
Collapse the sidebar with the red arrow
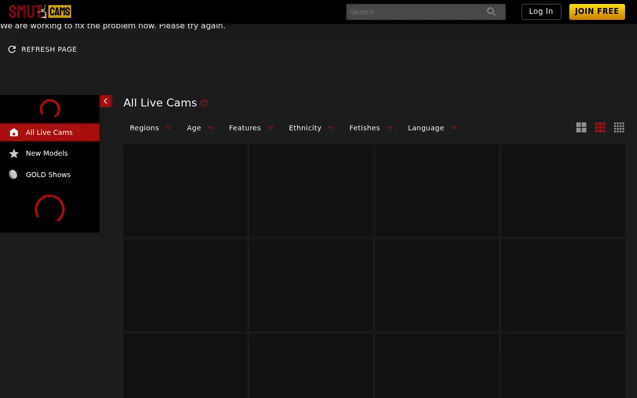pos(106,101)
